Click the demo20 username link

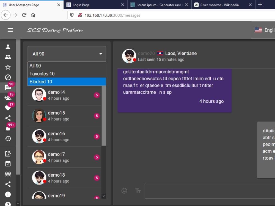tap(147, 53)
